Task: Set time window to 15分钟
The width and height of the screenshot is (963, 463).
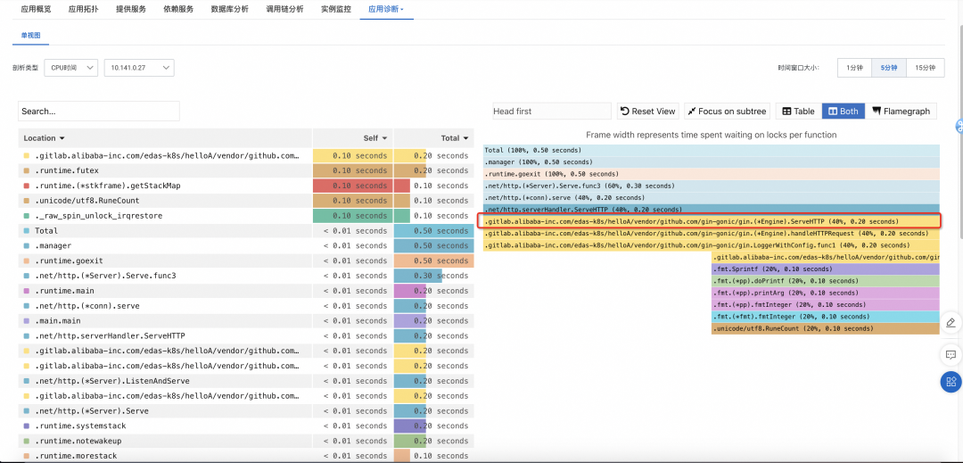Action: coord(925,68)
